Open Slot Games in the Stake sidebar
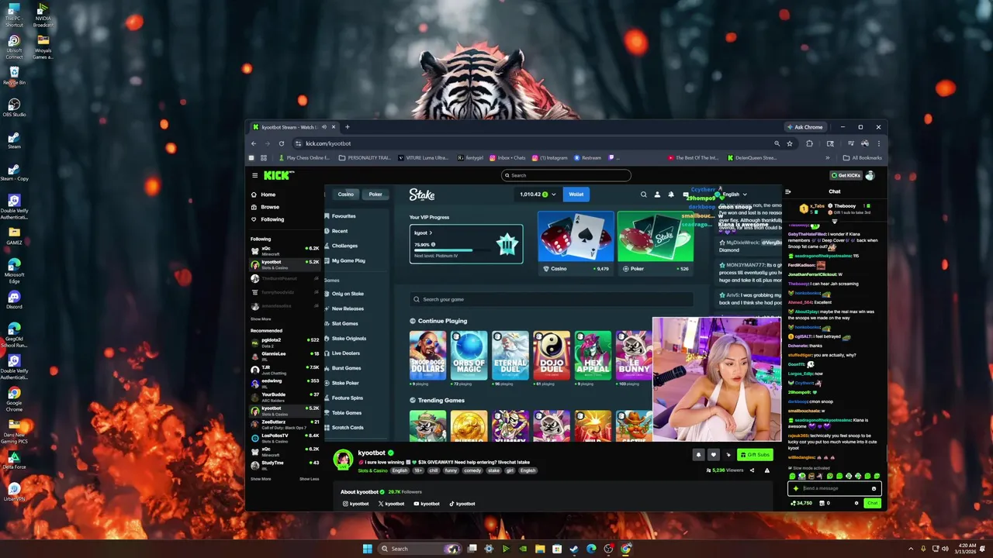Viewport: 993px width, 558px height. (x=341, y=323)
